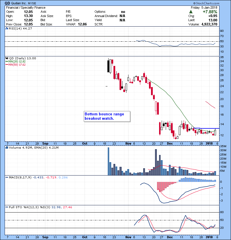Click the 80 level on stochastic axis

[222, 212]
